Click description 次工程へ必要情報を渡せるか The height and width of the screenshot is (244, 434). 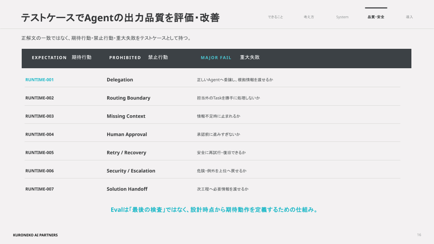point(222,189)
